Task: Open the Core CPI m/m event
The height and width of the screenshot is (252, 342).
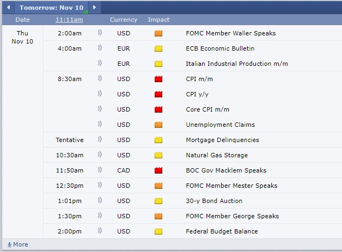Action: pyautogui.click(x=207, y=109)
